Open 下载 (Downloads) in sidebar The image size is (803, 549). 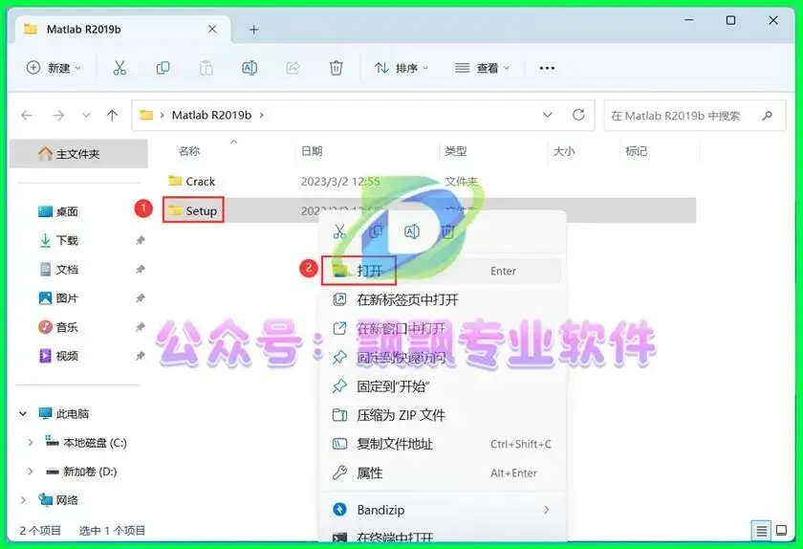[58, 240]
